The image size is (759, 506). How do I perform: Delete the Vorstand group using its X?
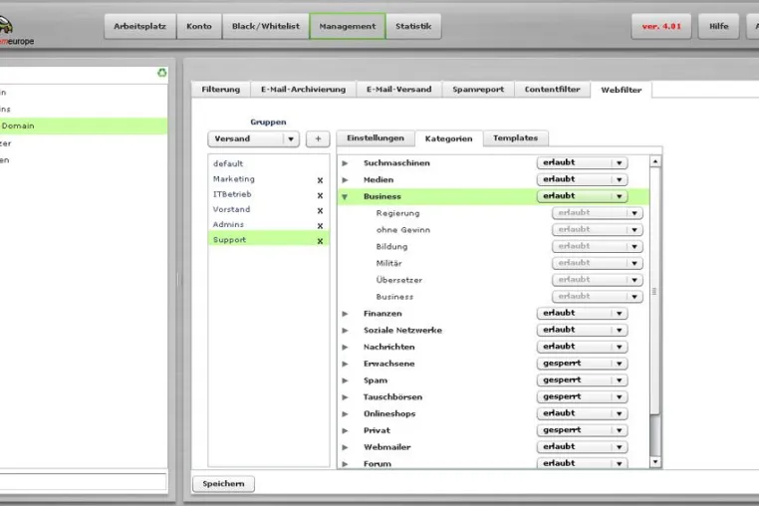[320, 210]
